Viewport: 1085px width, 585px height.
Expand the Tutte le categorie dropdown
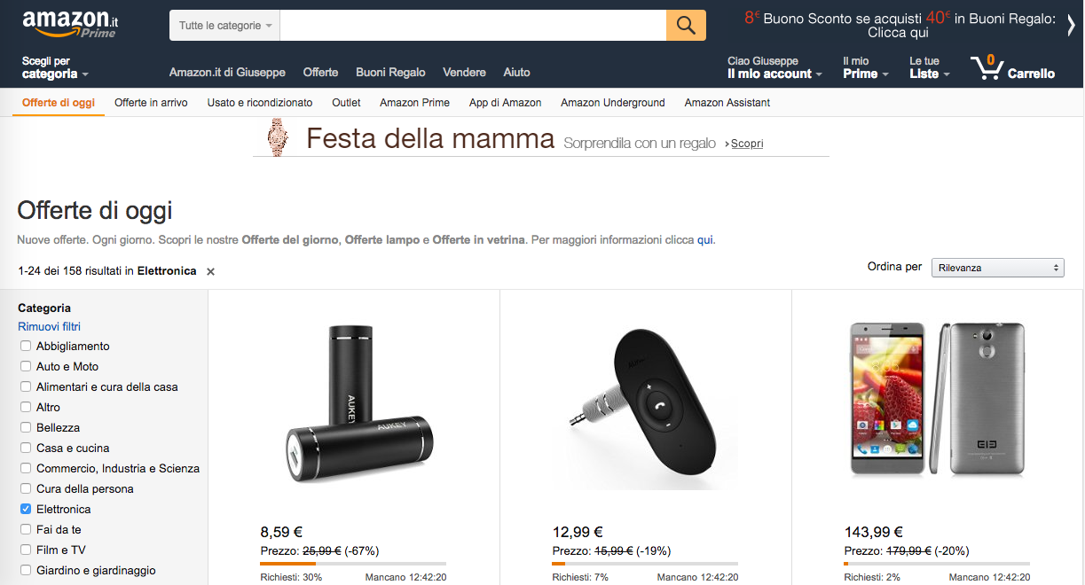[225, 26]
